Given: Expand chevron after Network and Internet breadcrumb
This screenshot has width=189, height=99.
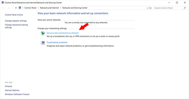Looking at the screenshot, I should pyautogui.click(x=60, y=8).
